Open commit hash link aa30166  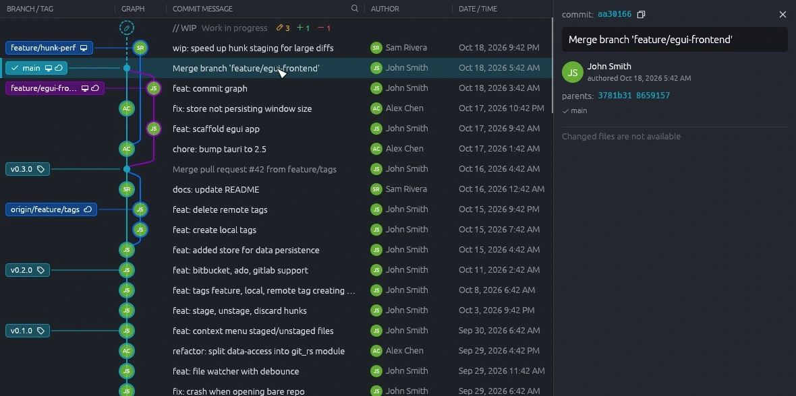click(615, 15)
